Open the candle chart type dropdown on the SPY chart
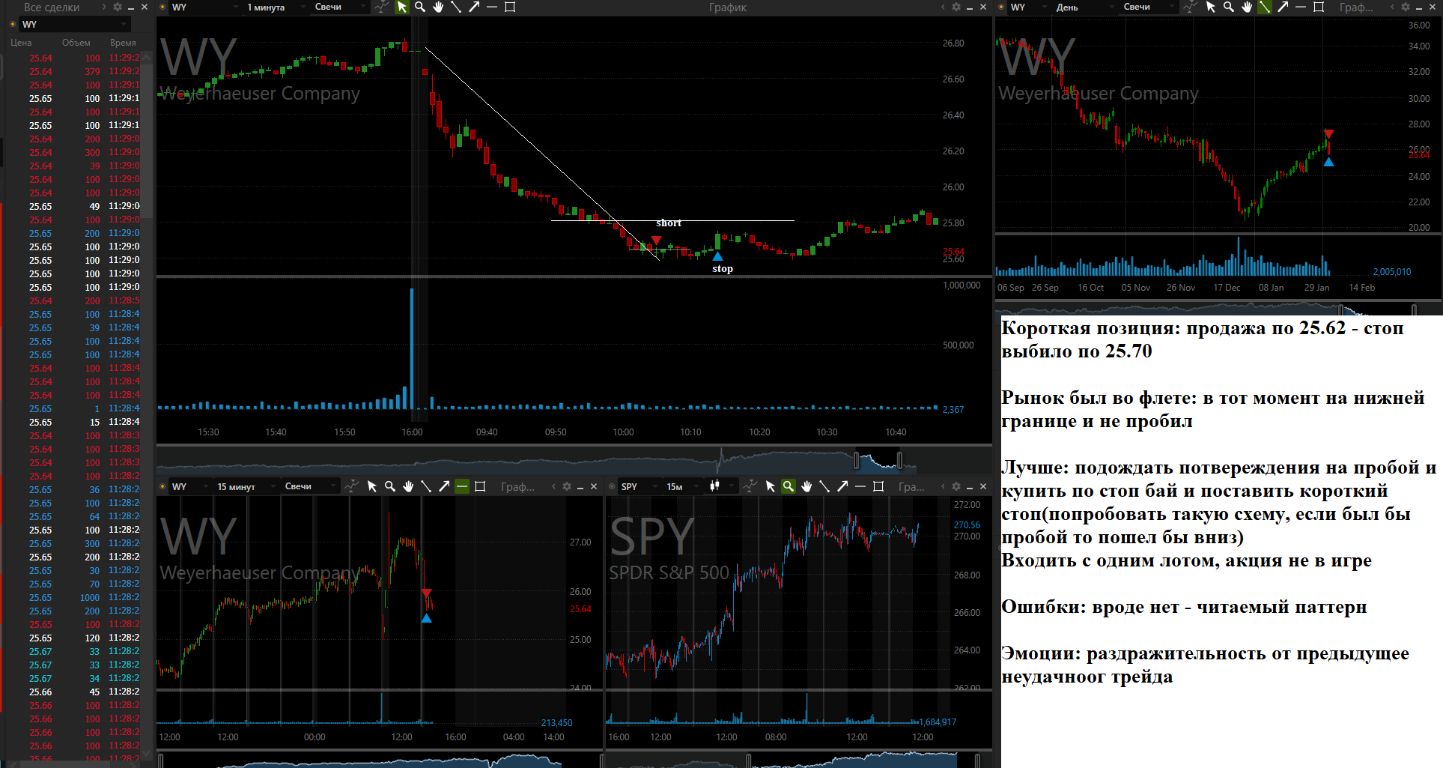The height and width of the screenshot is (768, 1443). (x=722, y=486)
